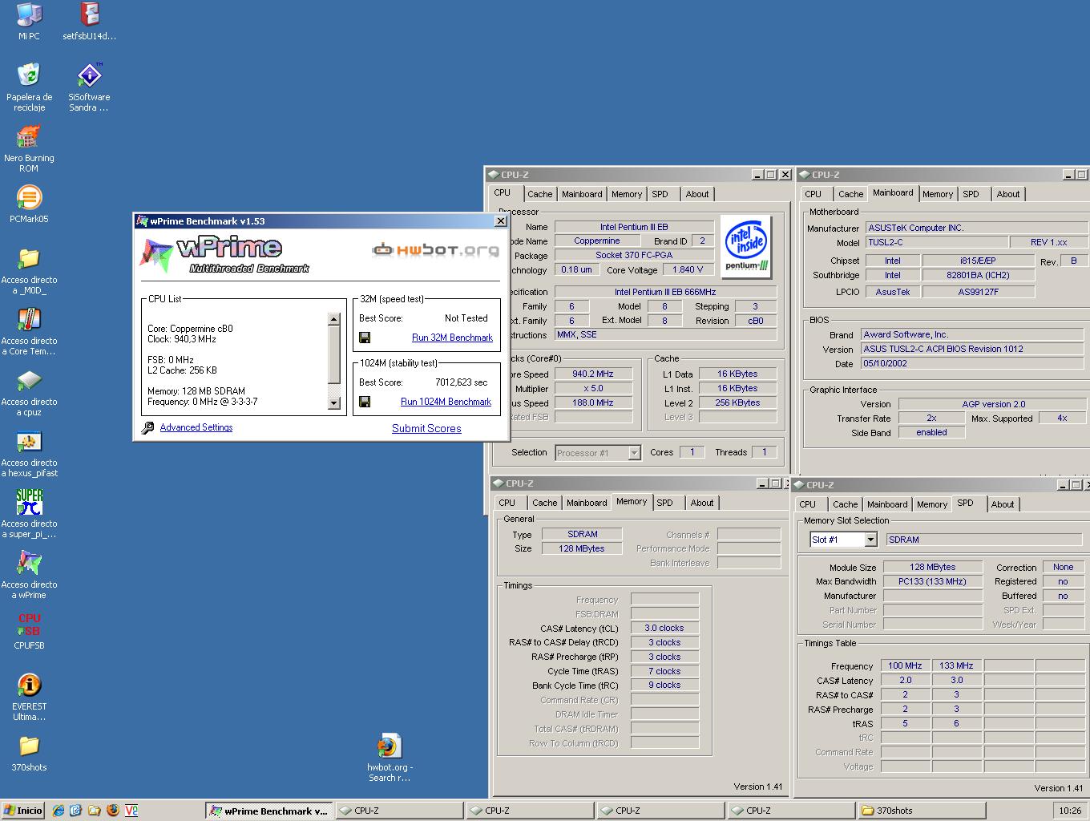Image resolution: width=1090 pixels, height=821 pixels.
Task: Click the Core Speed value 940.2 MHz
Action: coord(593,374)
